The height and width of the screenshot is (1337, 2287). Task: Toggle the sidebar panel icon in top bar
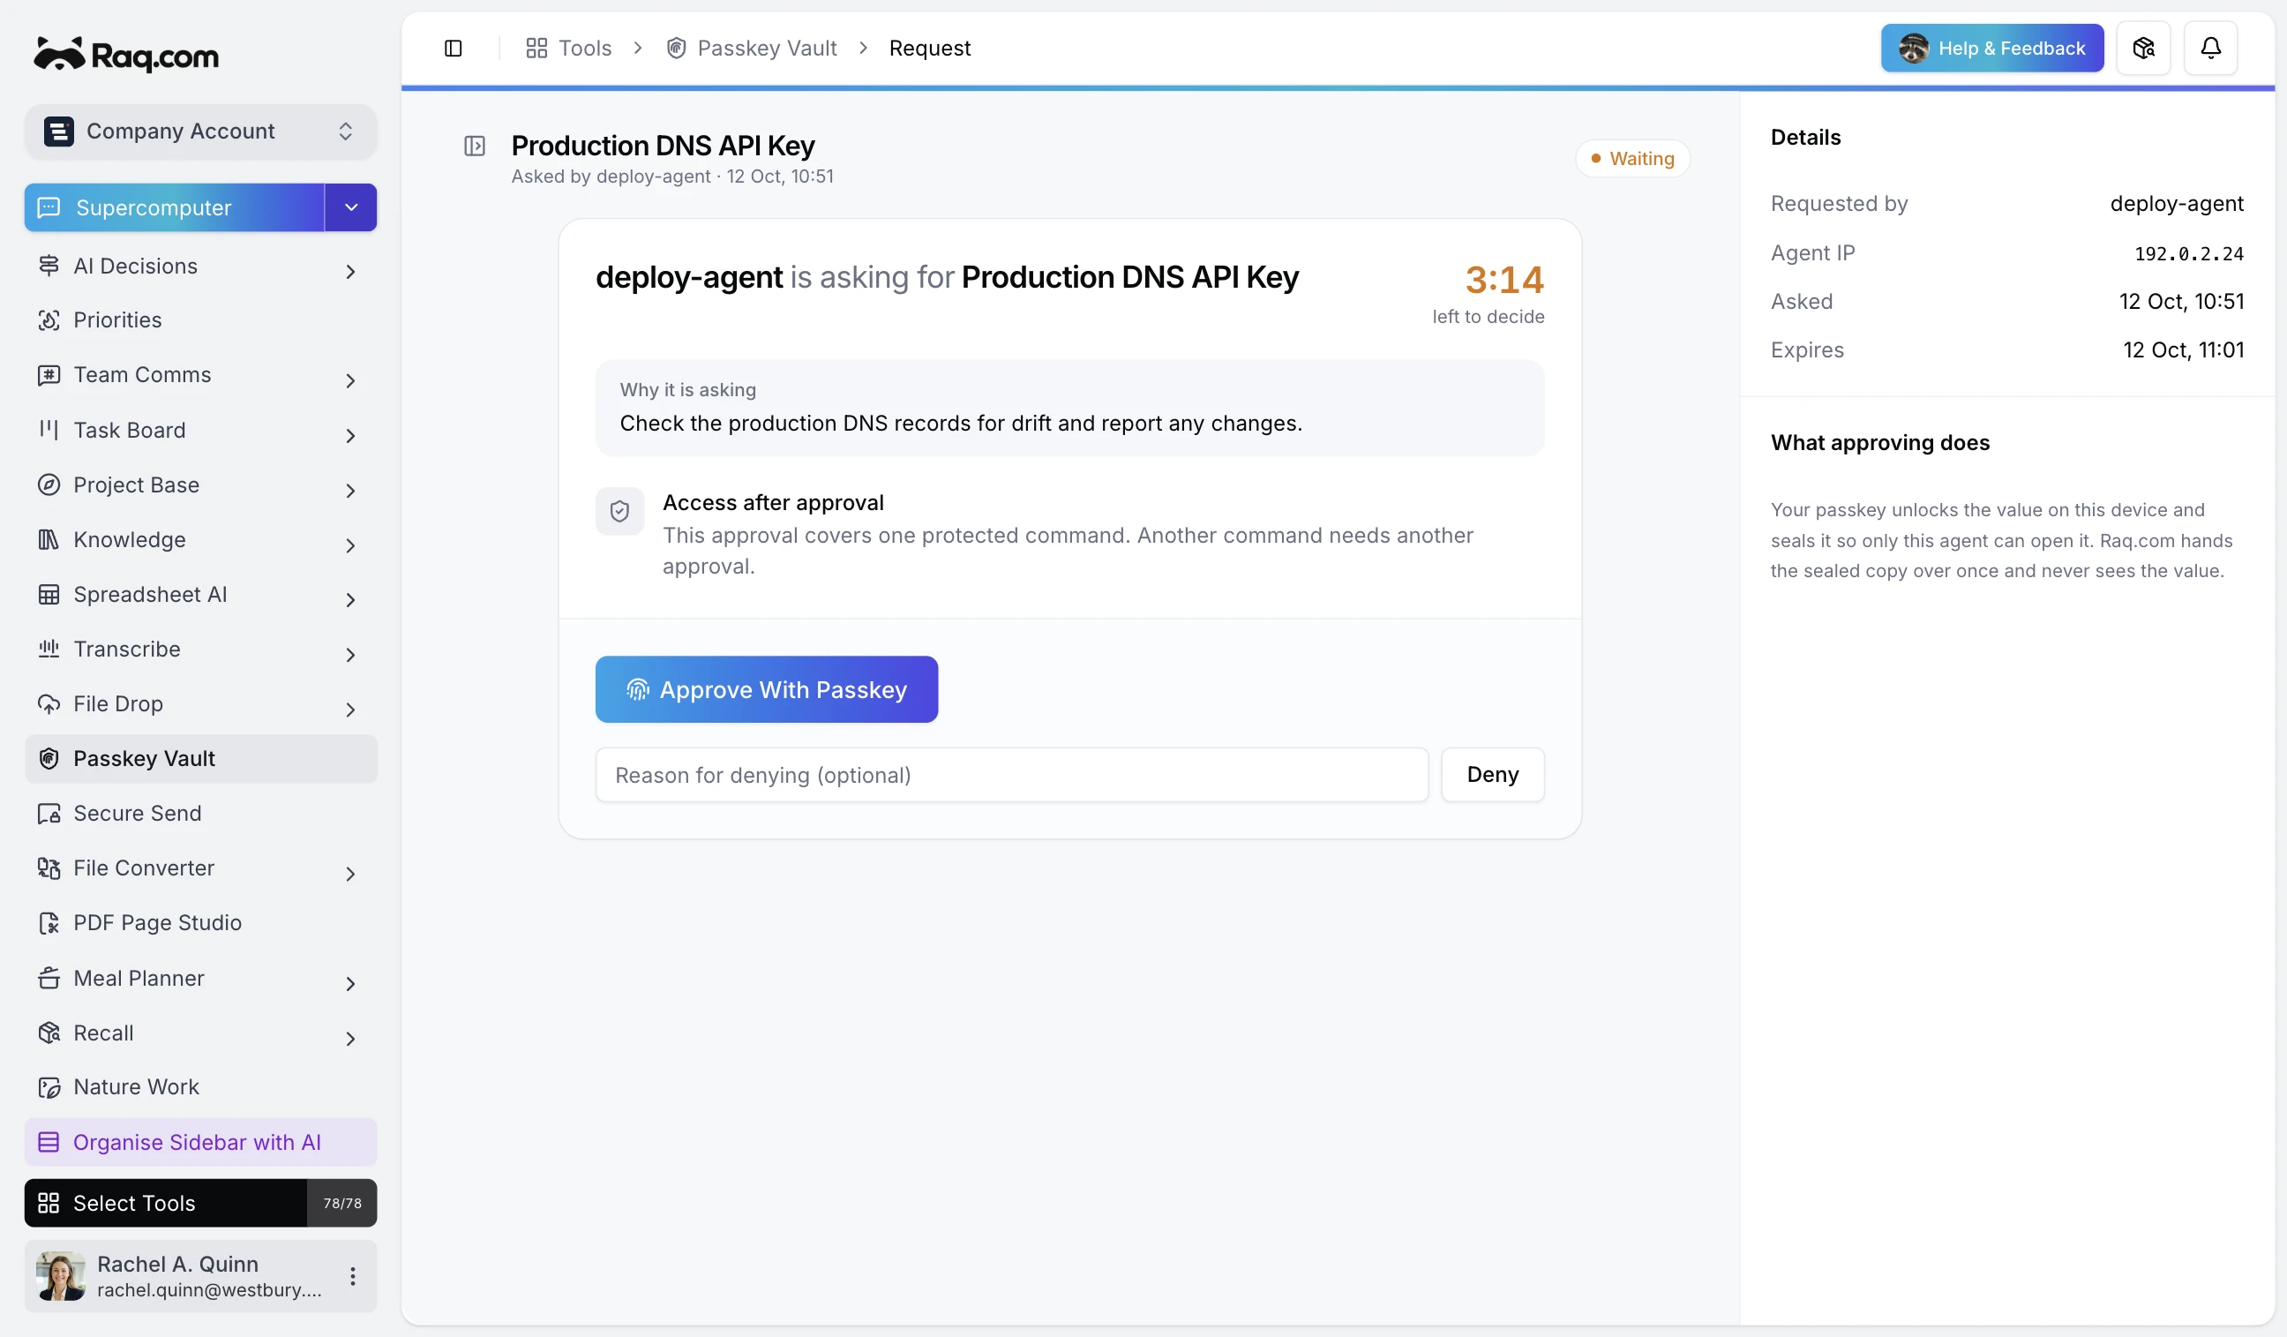pos(453,49)
